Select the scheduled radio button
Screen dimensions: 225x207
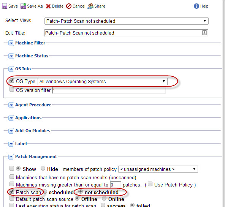pyautogui.click(x=45, y=191)
